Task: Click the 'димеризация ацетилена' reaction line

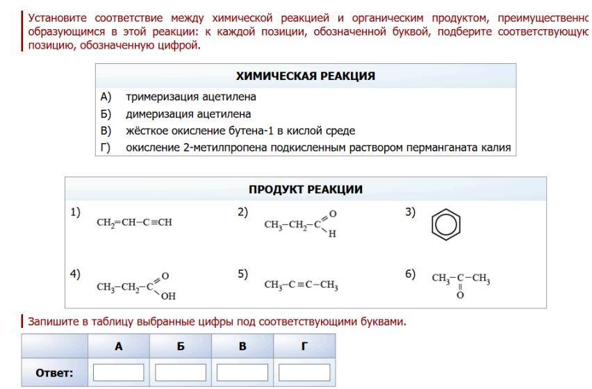Action: click(188, 114)
